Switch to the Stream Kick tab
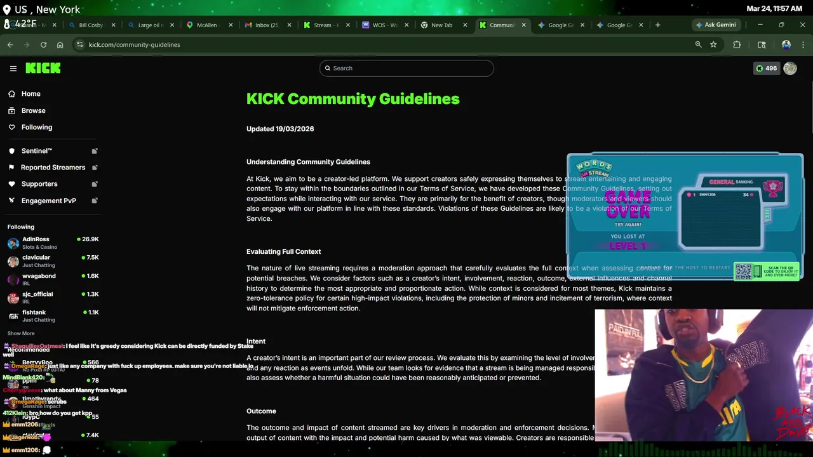This screenshot has height=457, width=813. 325,25
